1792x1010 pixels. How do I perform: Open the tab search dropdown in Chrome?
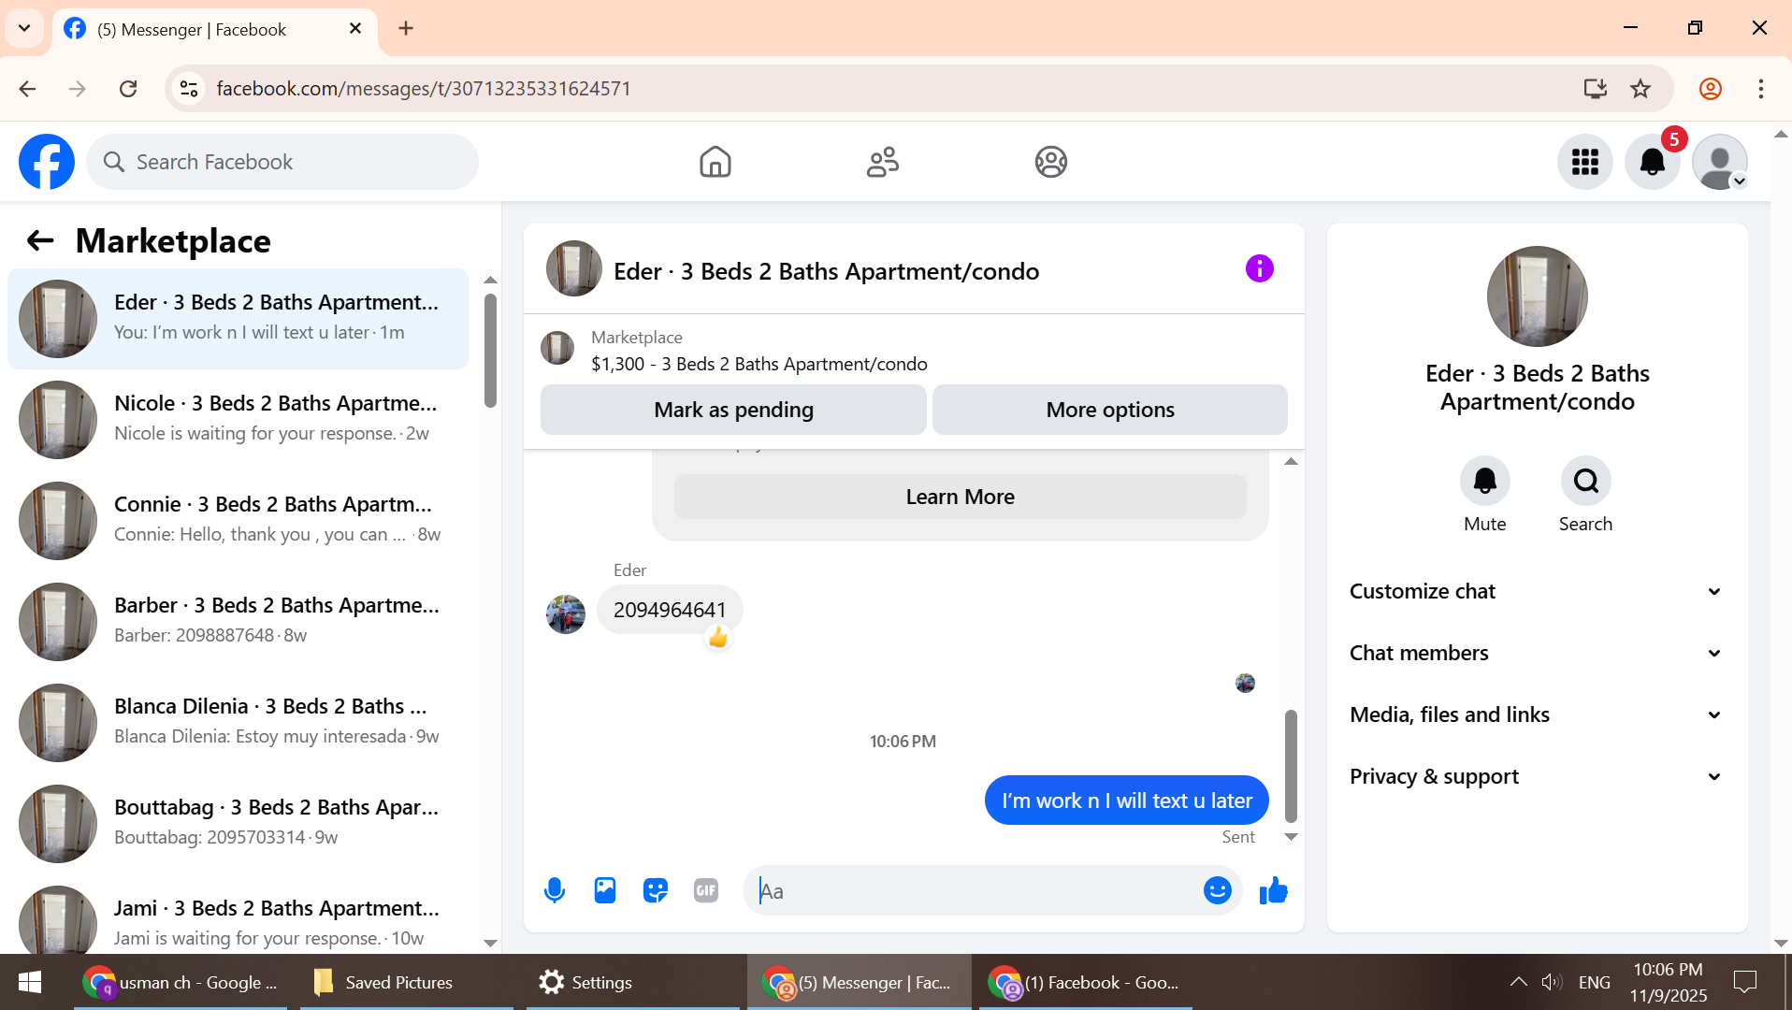pos(24,28)
